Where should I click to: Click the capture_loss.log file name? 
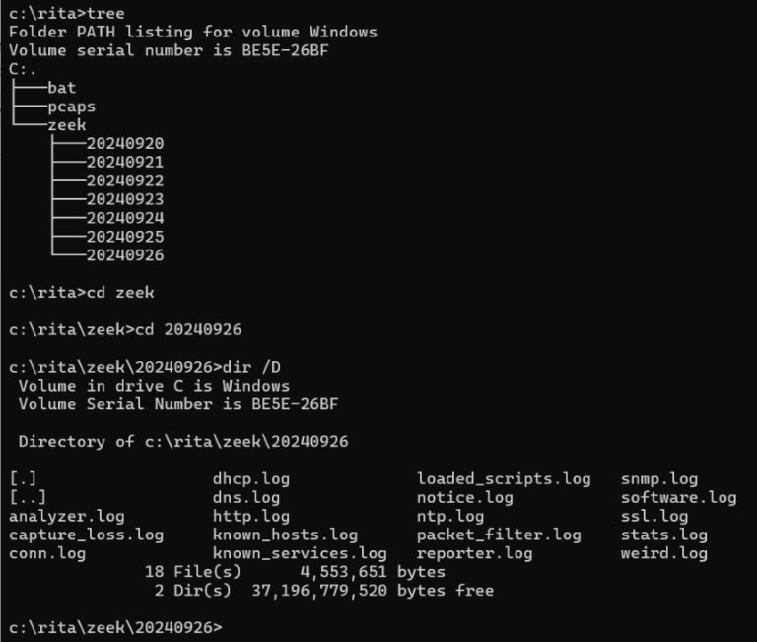click(x=86, y=535)
